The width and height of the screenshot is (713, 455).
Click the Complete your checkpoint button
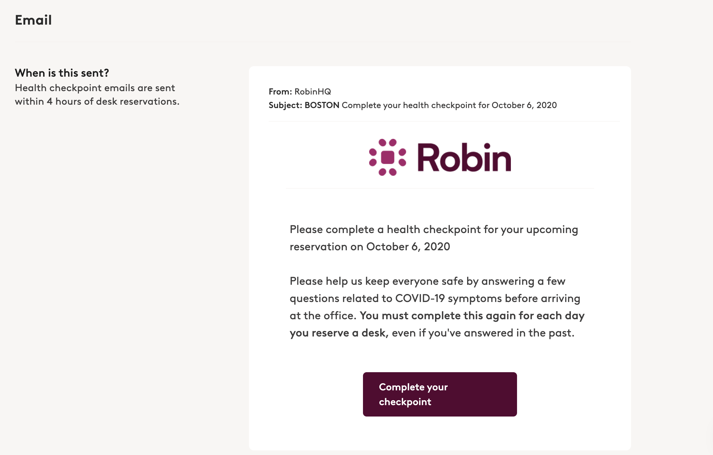pos(440,394)
